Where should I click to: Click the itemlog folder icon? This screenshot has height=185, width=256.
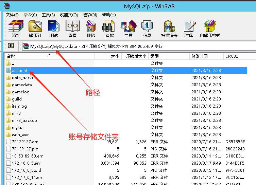click(8, 106)
